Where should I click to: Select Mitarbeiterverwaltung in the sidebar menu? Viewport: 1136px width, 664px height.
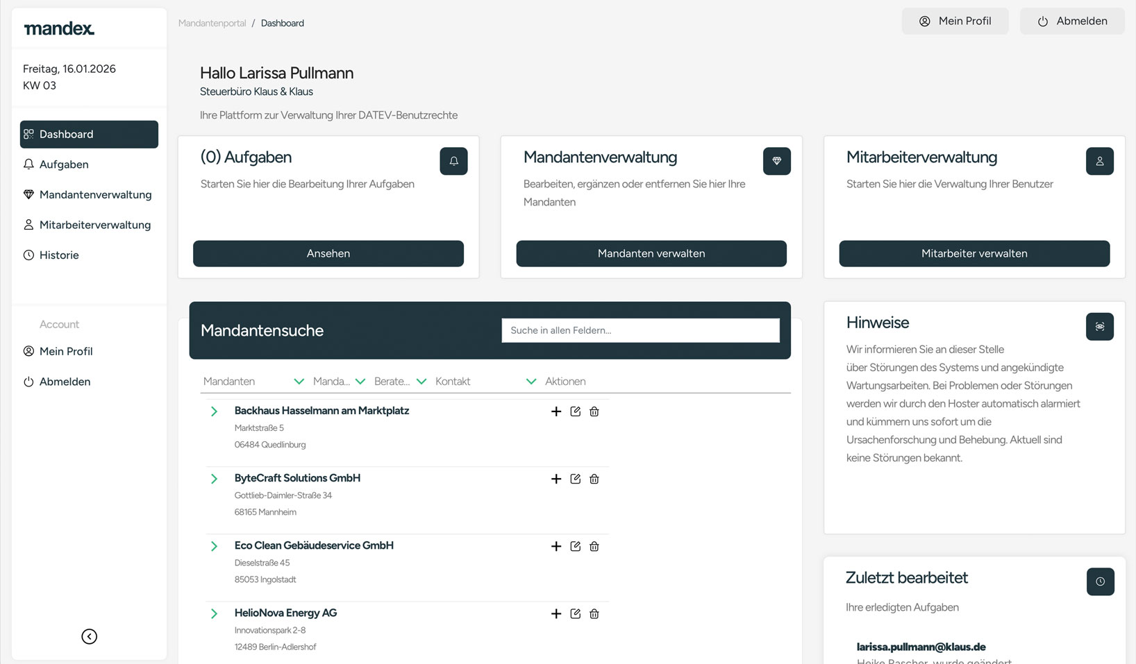[95, 225]
